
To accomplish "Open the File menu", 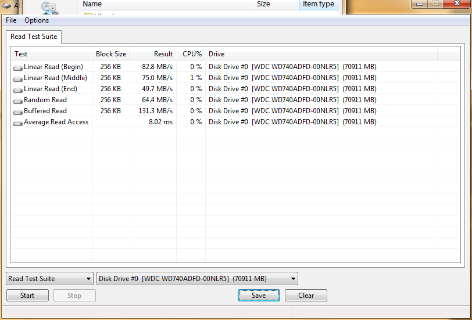I will (x=11, y=20).
